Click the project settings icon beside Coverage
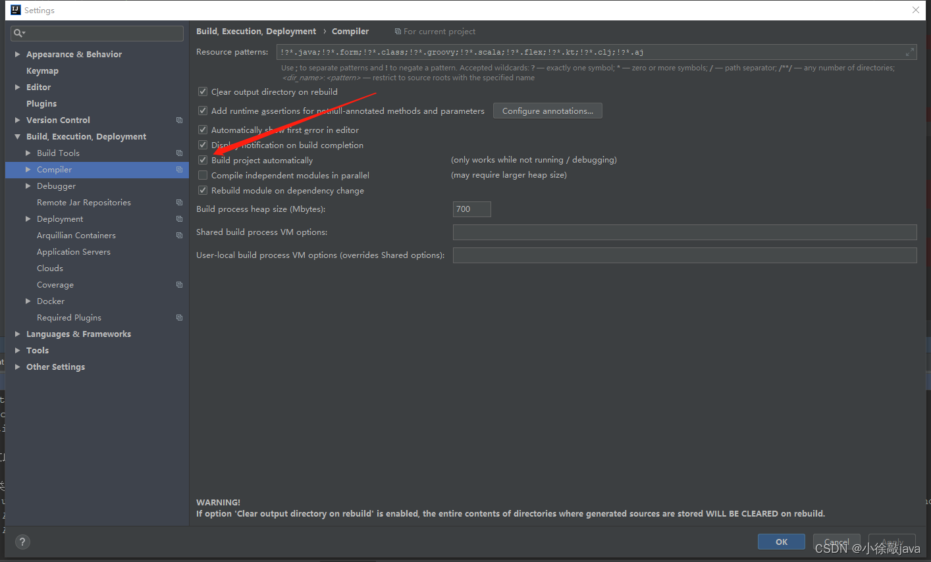This screenshot has width=931, height=562. pos(179,284)
